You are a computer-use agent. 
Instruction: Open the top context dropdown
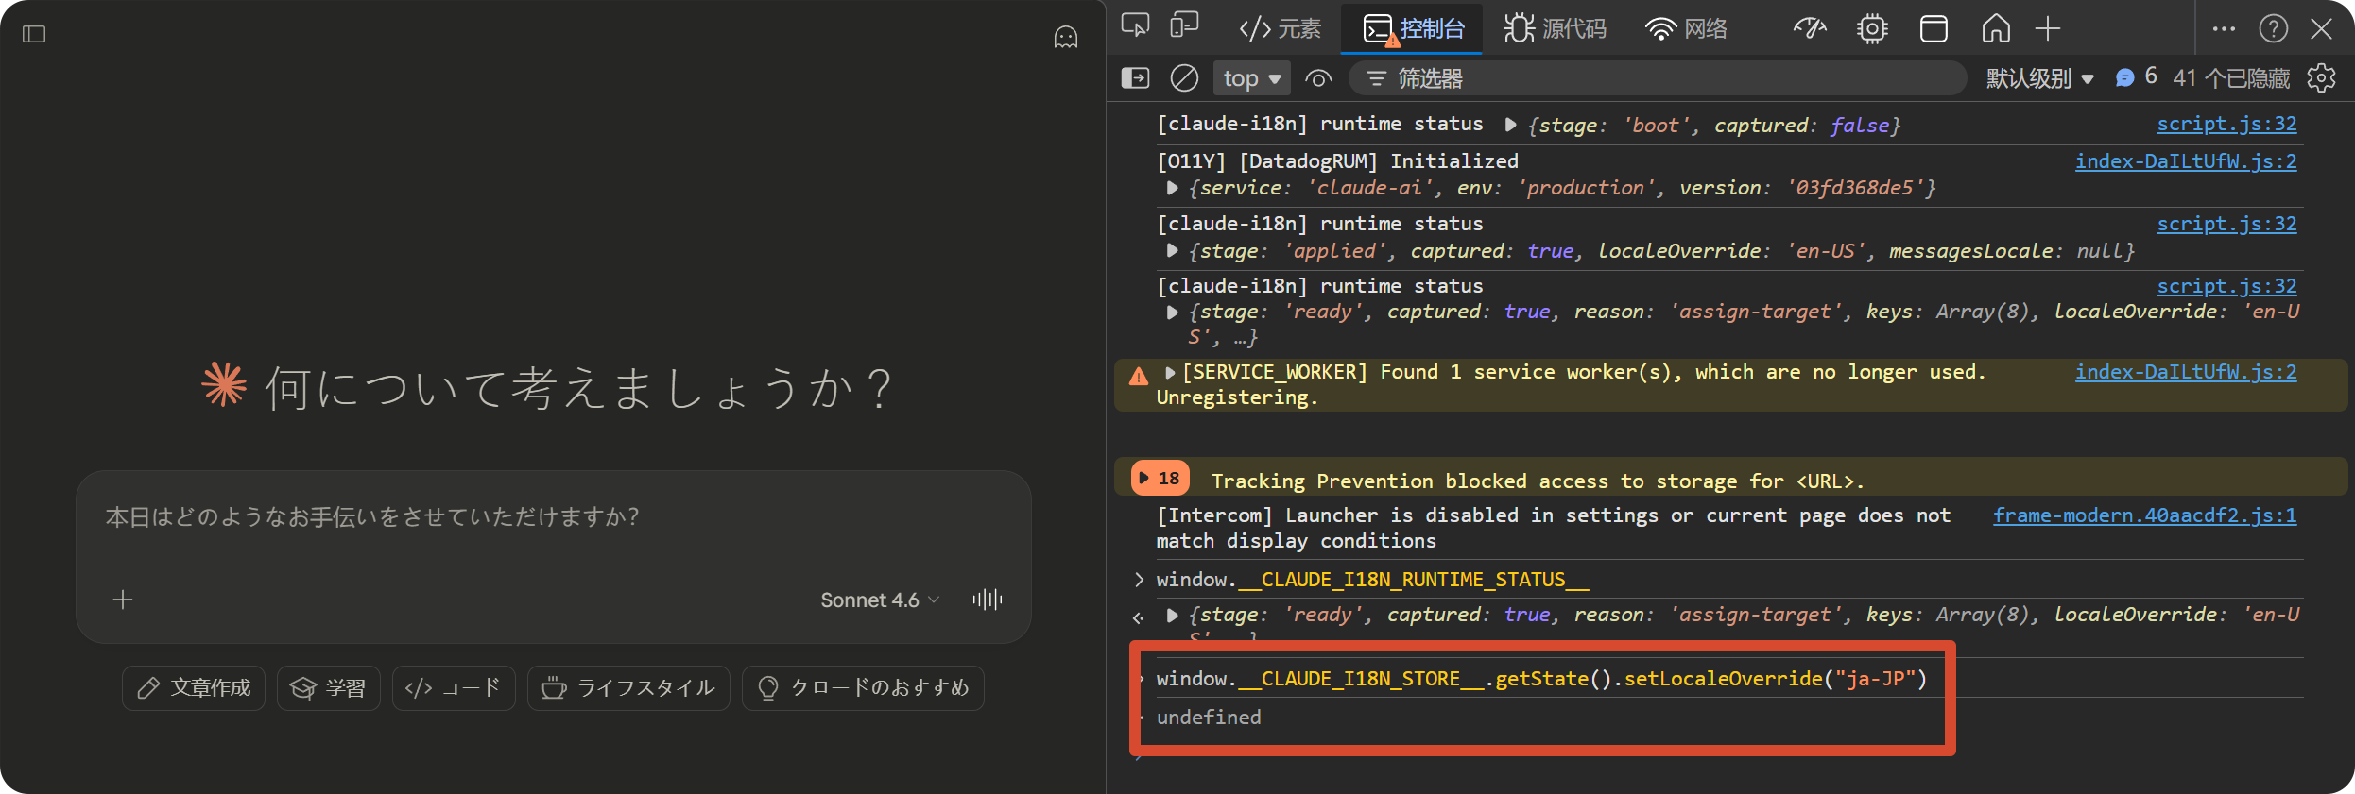click(1251, 78)
